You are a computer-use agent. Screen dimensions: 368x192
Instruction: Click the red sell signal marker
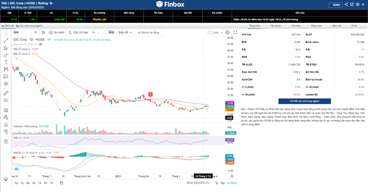click(150, 94)
